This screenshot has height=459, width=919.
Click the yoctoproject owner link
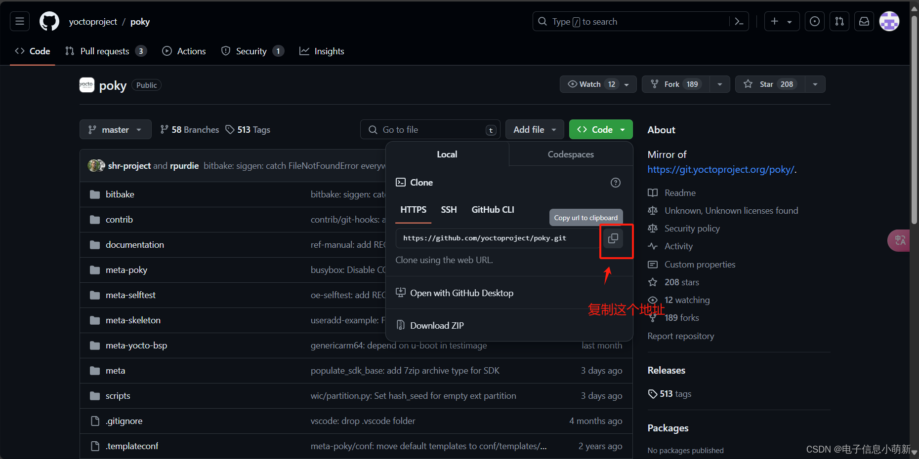click(93, 22)
